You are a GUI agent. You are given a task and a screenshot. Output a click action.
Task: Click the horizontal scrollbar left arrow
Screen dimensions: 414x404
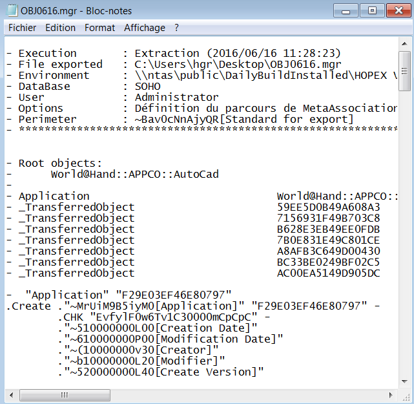[x=11, y=394]
